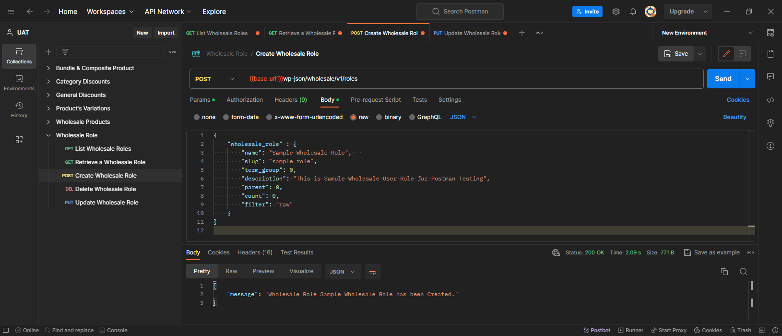Open JSON body format dropdown

click(463, 117)
